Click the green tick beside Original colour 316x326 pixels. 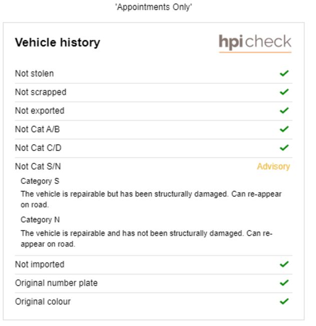point(284,301)
